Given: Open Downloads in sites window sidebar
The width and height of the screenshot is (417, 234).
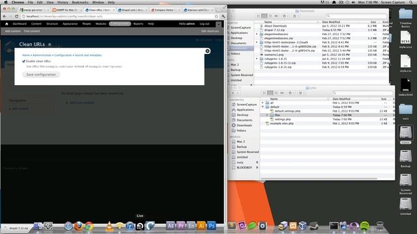Looking at the screenshot, I should point(244,125).
